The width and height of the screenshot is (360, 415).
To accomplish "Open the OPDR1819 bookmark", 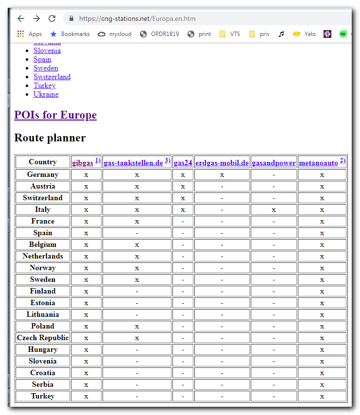I will pyautogui.click(x=159, y=34).
